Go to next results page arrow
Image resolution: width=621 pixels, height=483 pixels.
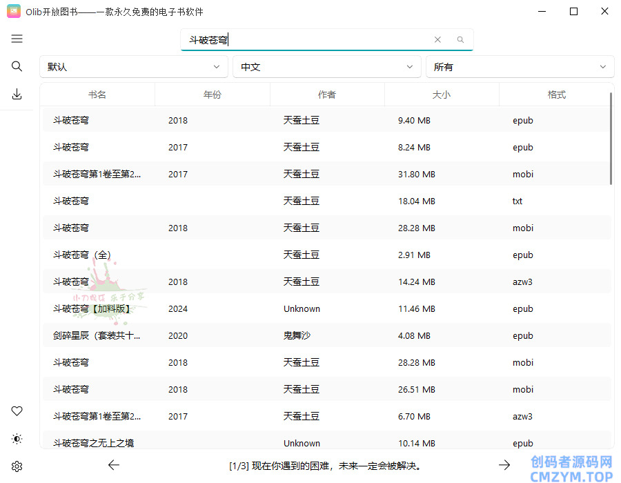(x=504, y=465)
